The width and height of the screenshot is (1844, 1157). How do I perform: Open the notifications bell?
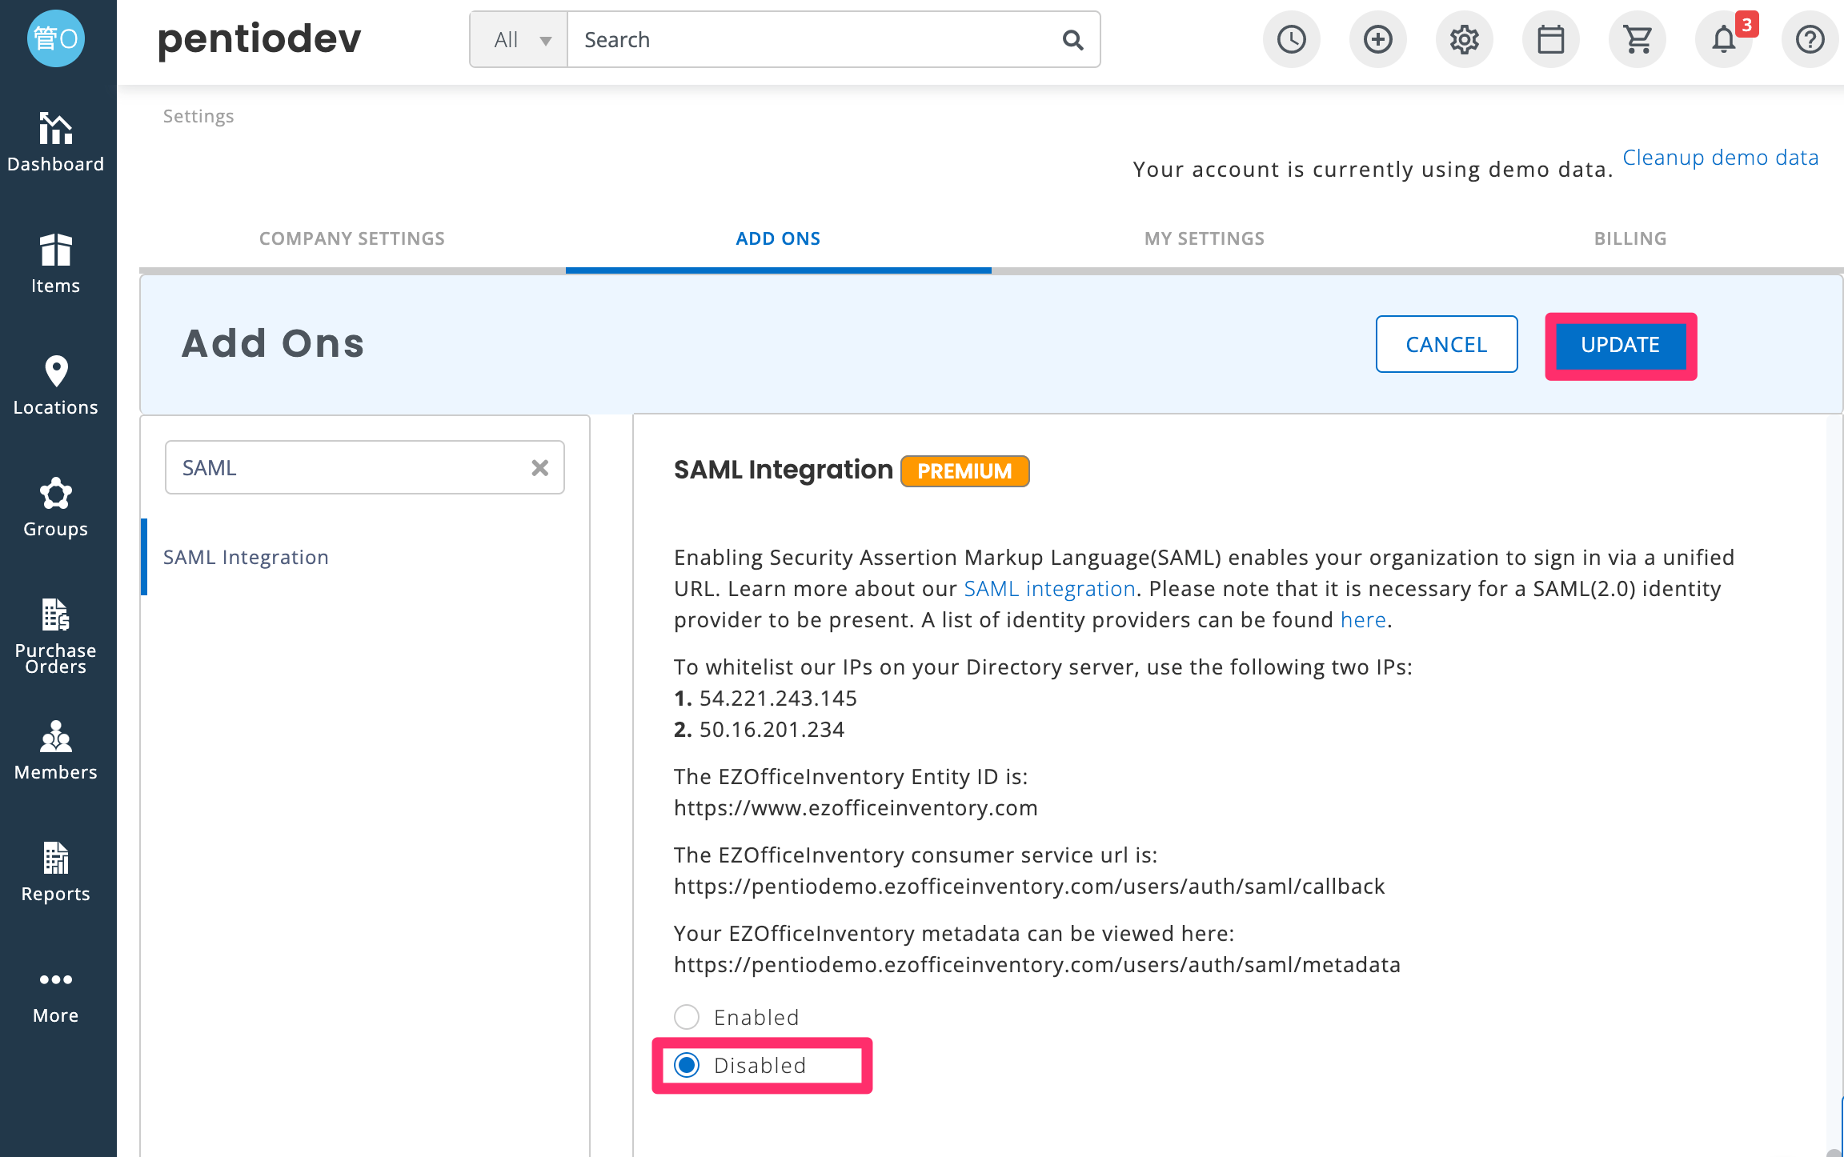(x=1724, y=39)
